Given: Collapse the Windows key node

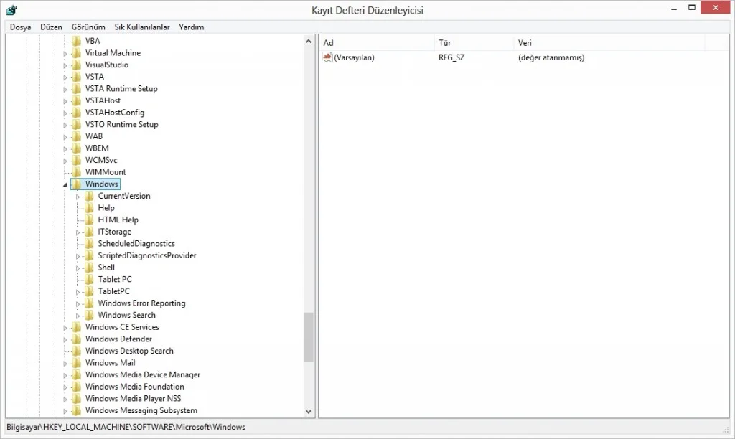Looking at the screenshot, I should click(65, 184).
